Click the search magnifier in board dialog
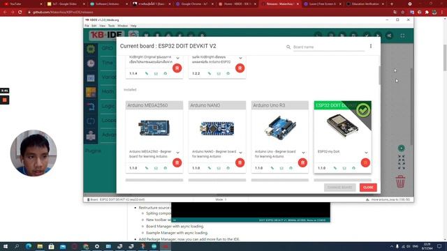Viewport: 447px width, 251px height. (x=288, y=47)
